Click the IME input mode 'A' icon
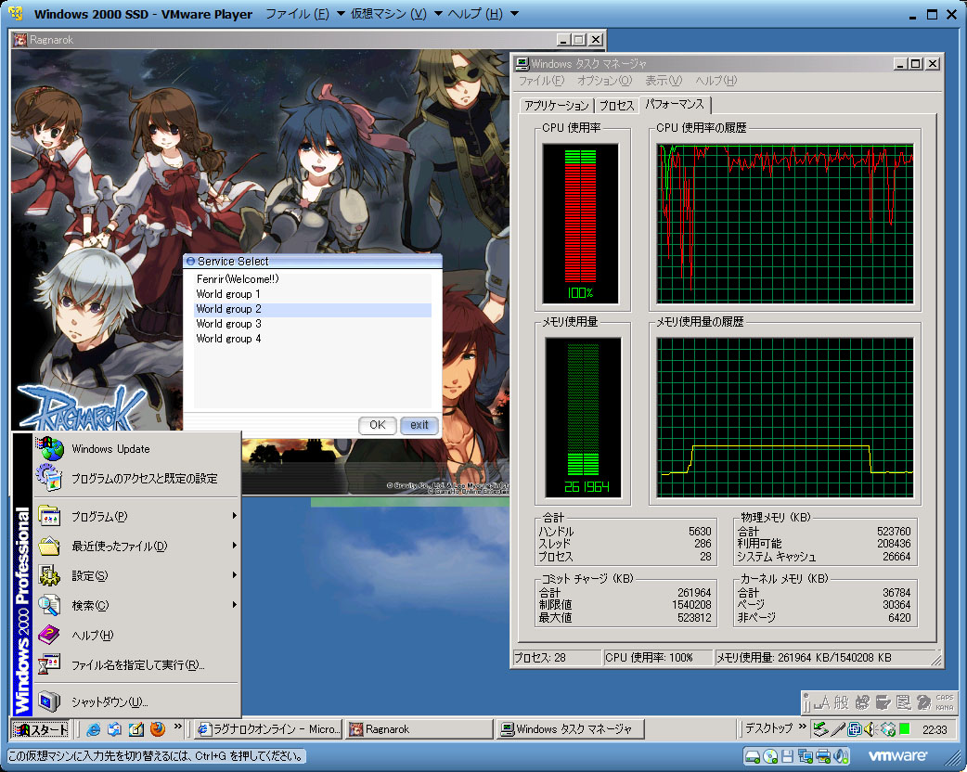 (x=822, y=702)
